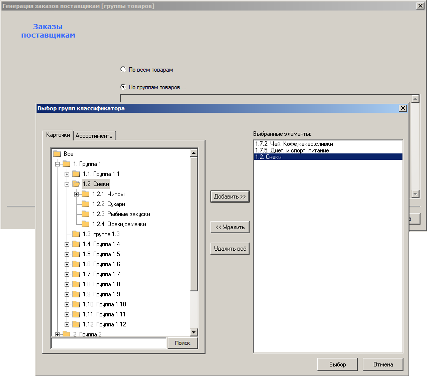Close the 'Генерация заказов поставщикам' window
The width and height of the screenshot is (427, 376).
(420, 6)
